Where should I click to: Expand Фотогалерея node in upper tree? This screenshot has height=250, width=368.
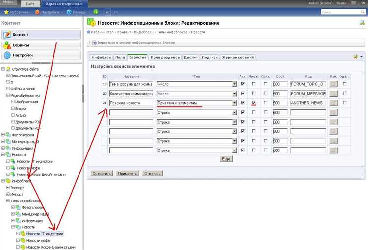tap(3, 135)
